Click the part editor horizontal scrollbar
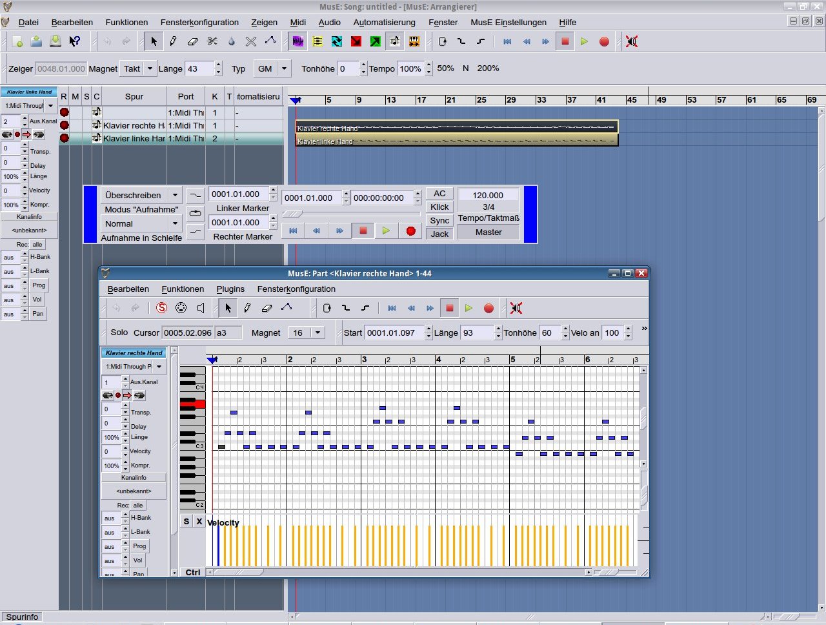Screen dimensions: 826x625 400,573
